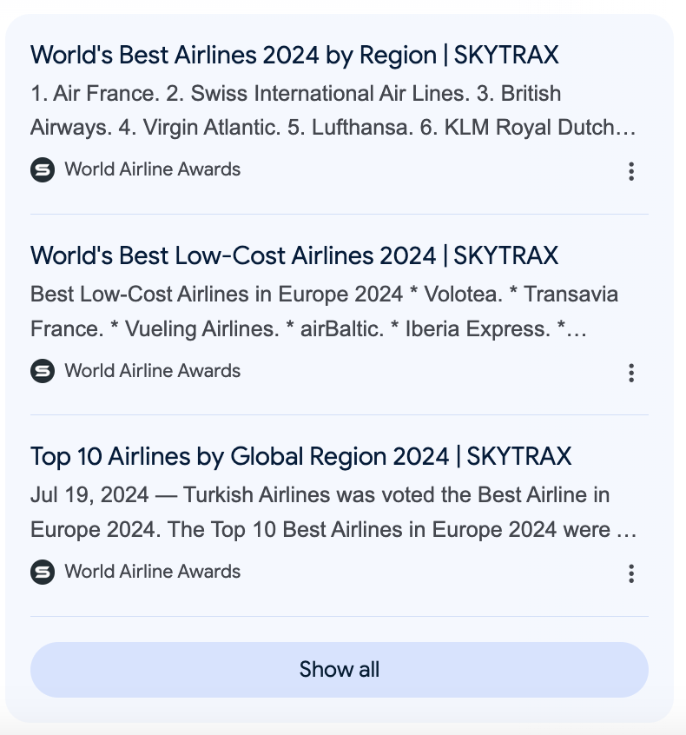Click the Volotea low-cost airlines snippet text

coord(324,311)
